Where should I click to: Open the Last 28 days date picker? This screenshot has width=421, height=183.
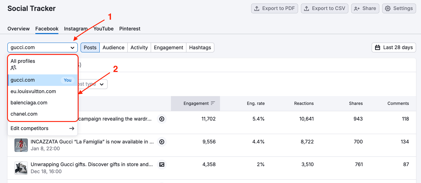pos(394,47)
